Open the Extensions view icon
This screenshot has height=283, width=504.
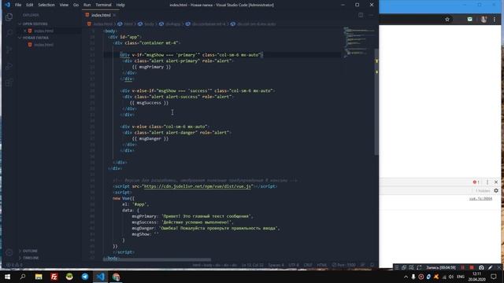[x=9, y=83]
